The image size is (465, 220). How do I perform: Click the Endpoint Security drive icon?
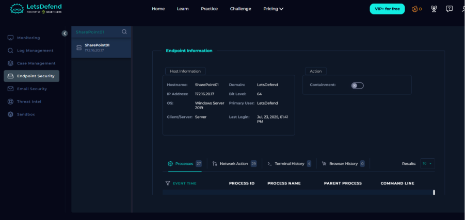pyautogui.click(x=10, y=76)
